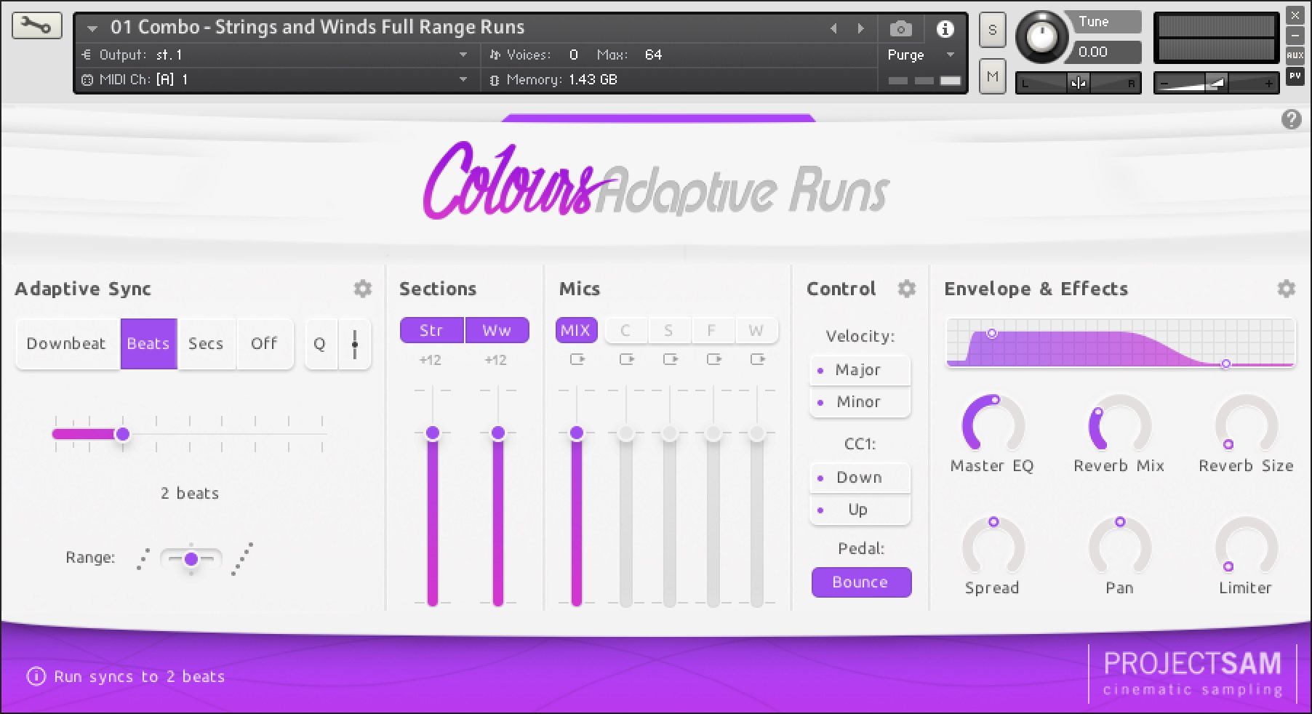Toggle the MIX microphone button

tap(576, 330)
